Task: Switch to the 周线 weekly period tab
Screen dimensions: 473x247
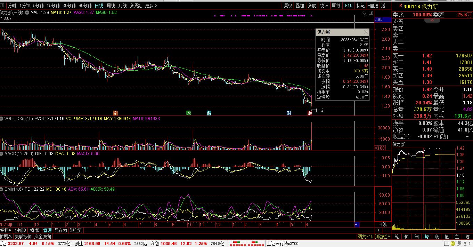Action: coord(111,6)
